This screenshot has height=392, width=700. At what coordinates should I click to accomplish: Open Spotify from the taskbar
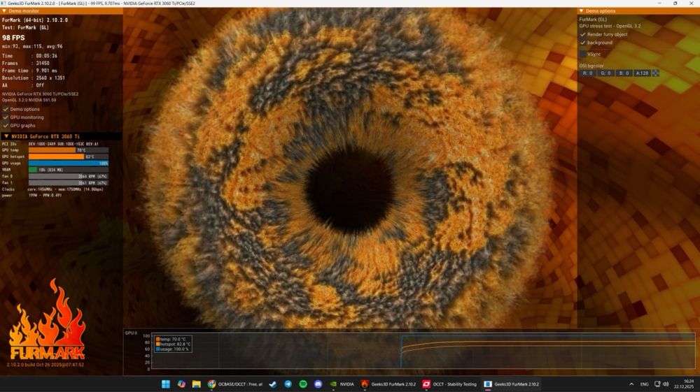click(303, 384)
